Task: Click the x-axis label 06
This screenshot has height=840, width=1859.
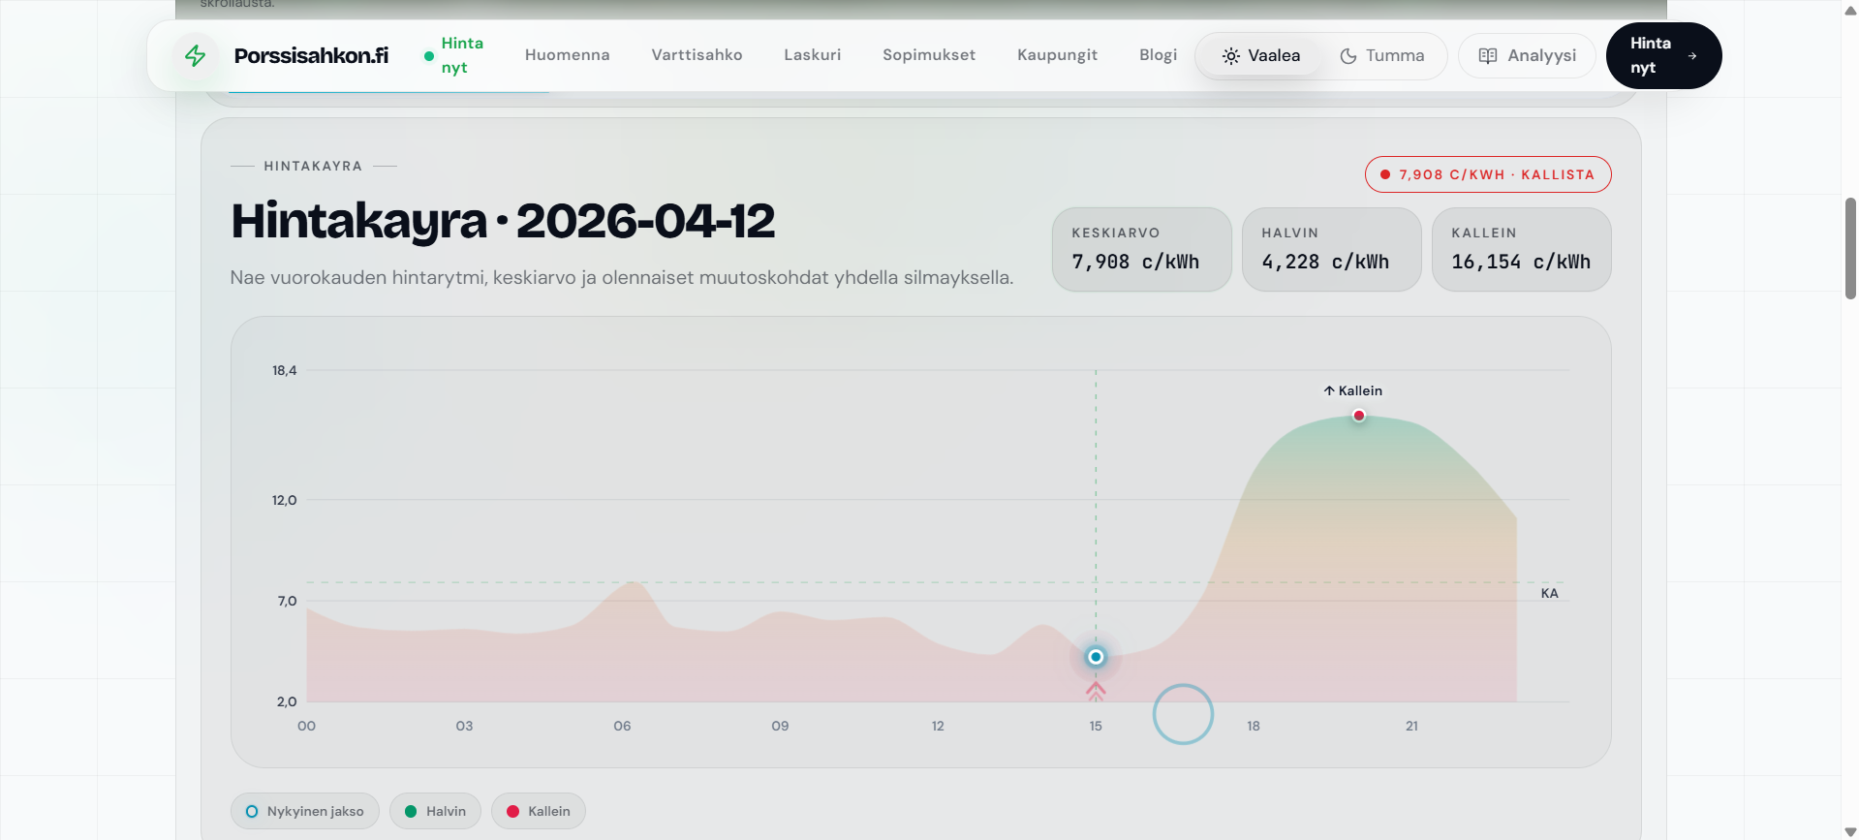Action: click(622, 726)
